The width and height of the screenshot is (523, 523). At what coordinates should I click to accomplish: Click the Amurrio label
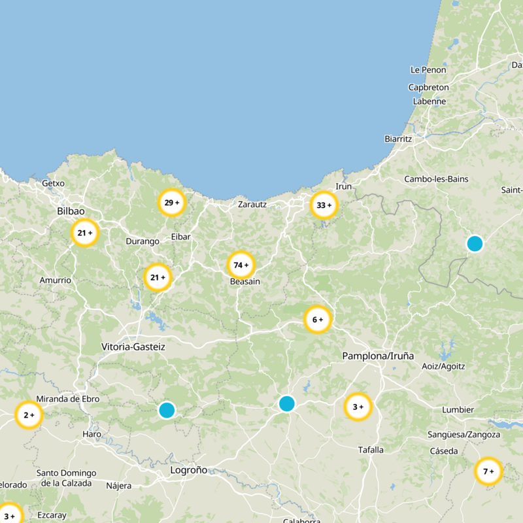pyautogui.click(x=56, y=280)
